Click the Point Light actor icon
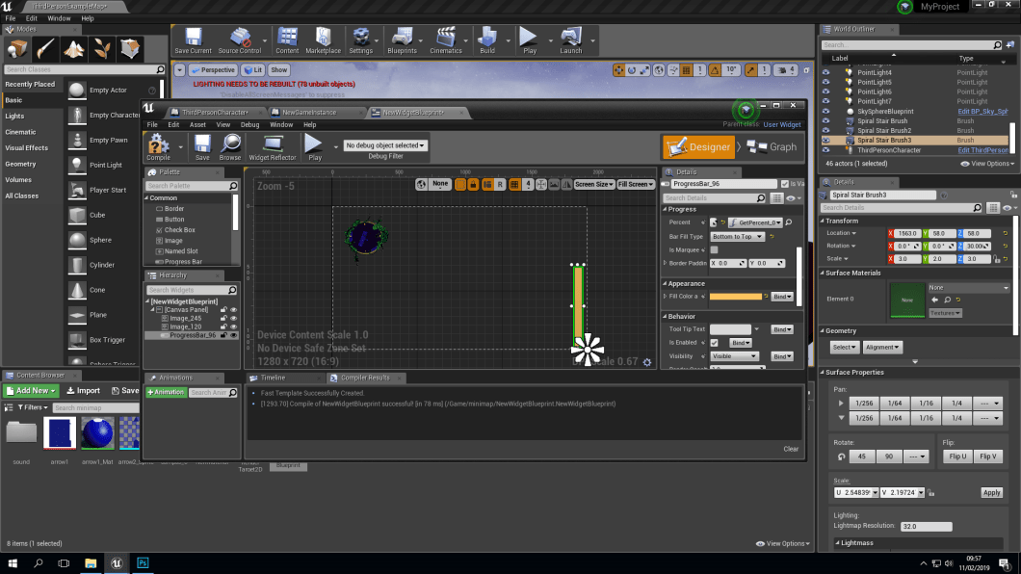This screenshot has height=574, width=1021. pyautogui.click(x=77, y=166)
